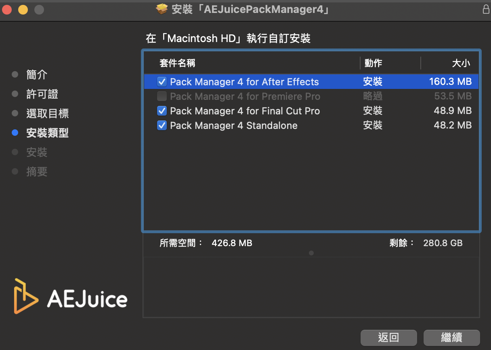Viewport: 491px width, 350px height.
Task: Click the 套件名稱 column header
Action: click(x=177, y=63)
